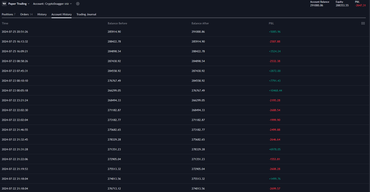Click the P&L value -2499.88
The width and height of the screenshot is (370, 192).
tap(274, 130)
